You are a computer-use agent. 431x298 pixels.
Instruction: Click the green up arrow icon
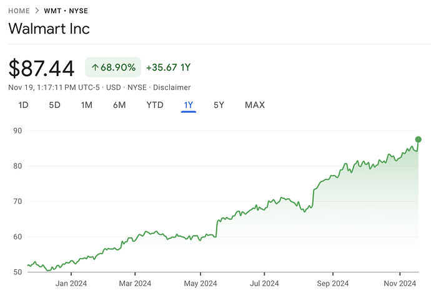pyautogui.click(x=95, y=67)
